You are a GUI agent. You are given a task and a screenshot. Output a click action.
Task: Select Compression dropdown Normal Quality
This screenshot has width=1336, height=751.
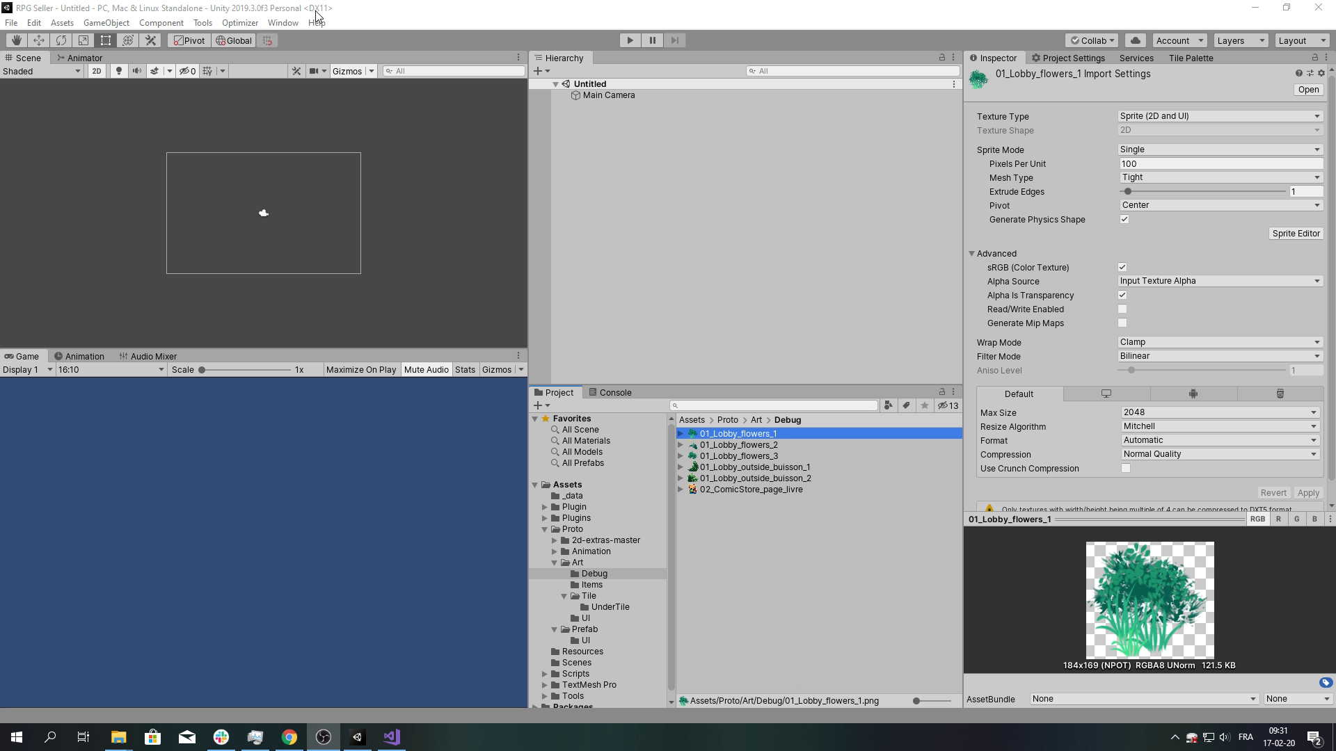coord(1220,454)
